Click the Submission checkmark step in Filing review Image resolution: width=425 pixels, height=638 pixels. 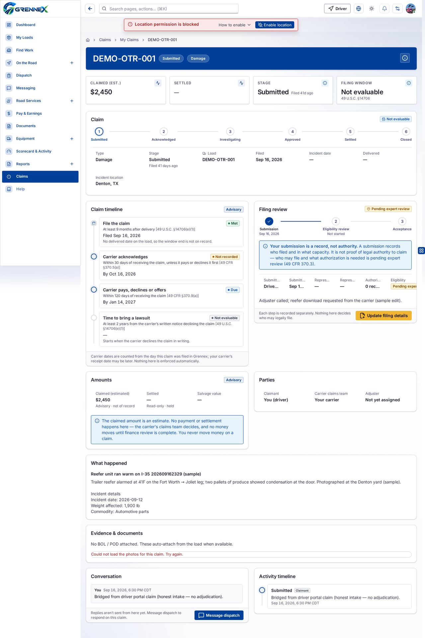269,221
